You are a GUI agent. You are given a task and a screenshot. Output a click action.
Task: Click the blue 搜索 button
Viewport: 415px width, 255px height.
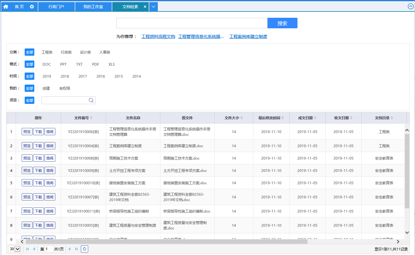click(282, 23)
